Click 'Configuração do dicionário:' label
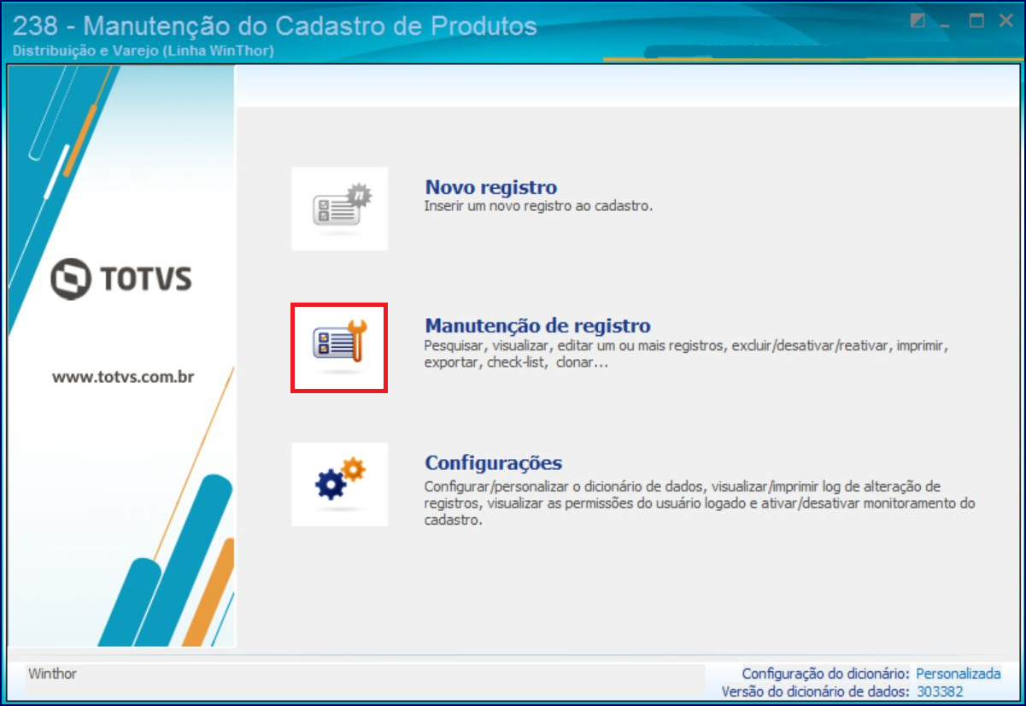 826,674
